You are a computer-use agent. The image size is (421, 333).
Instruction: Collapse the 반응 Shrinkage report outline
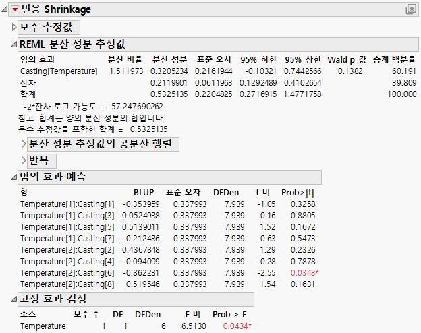(5, 9)
